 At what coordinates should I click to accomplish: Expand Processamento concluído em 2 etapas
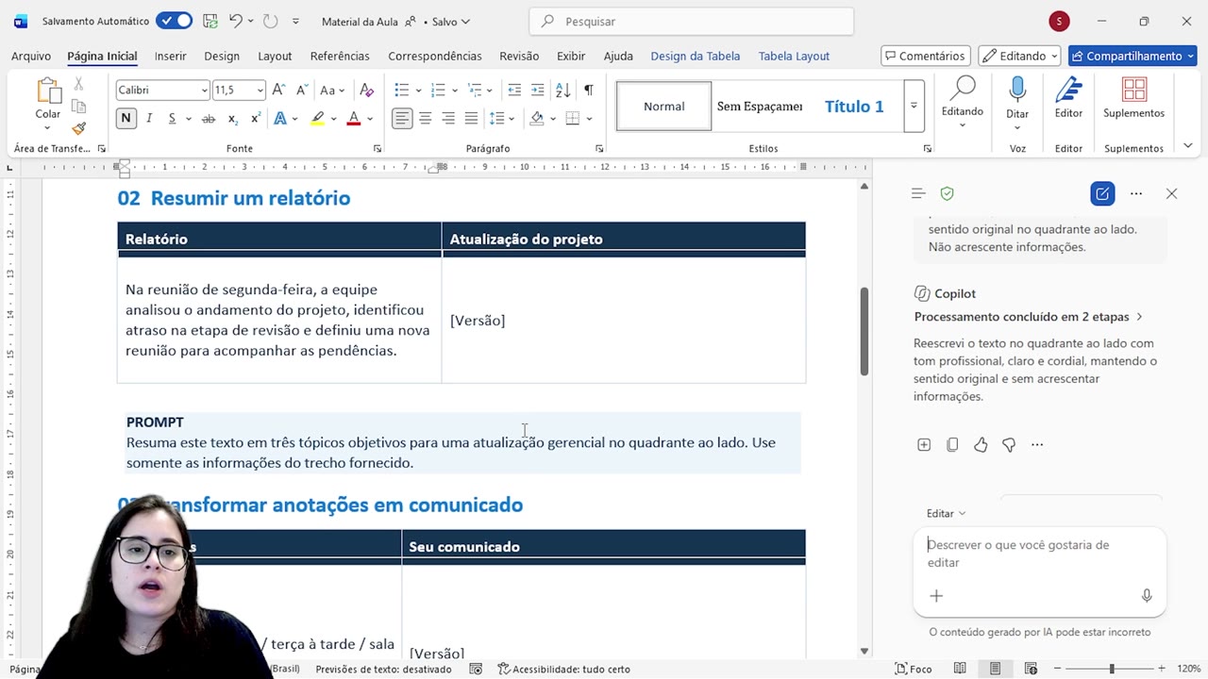[1029, 317]
